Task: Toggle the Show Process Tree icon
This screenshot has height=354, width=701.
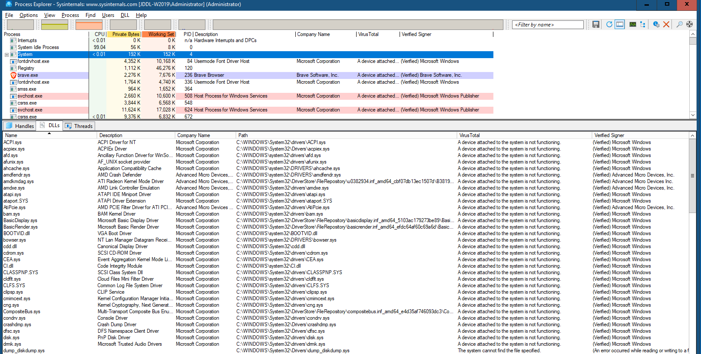Action: [643, 25]
